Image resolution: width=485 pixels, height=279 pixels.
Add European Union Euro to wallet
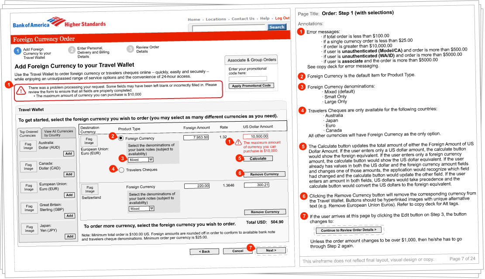(x=69, y=195)
